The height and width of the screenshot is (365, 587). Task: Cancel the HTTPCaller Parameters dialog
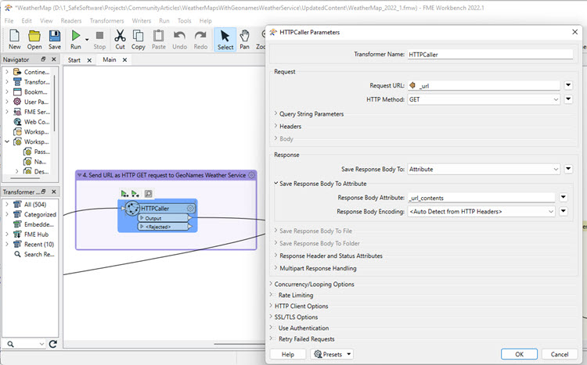[x=560, y=354]
